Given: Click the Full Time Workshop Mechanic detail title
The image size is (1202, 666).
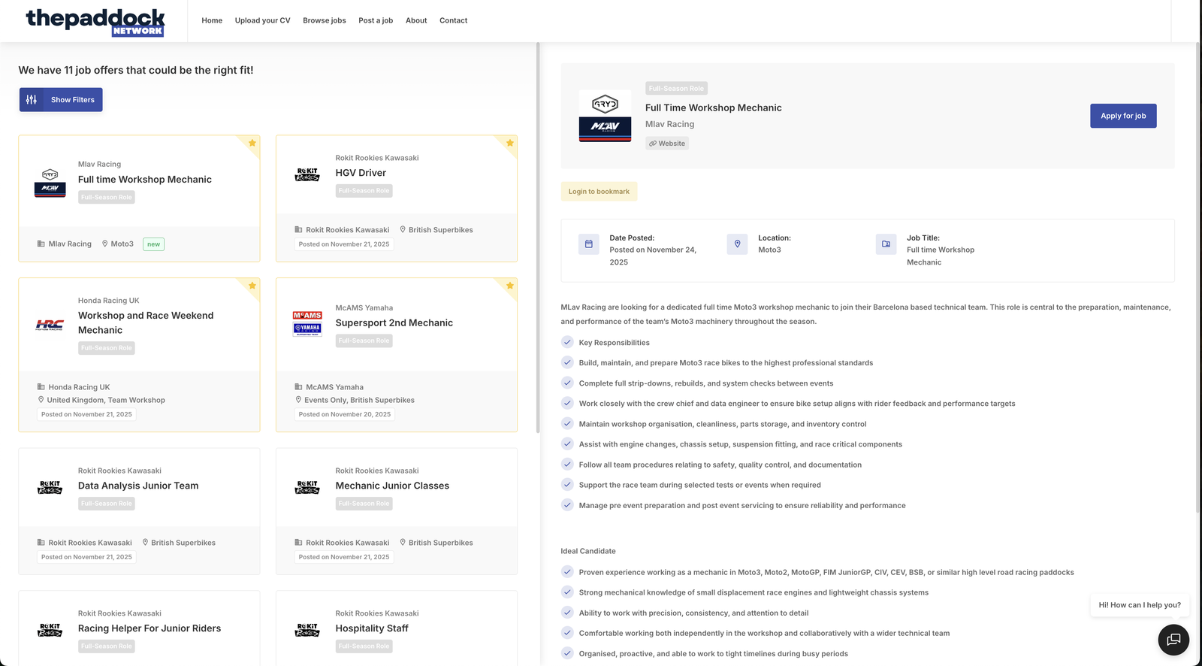Looking at the screenshot, I should coord(714,107).
